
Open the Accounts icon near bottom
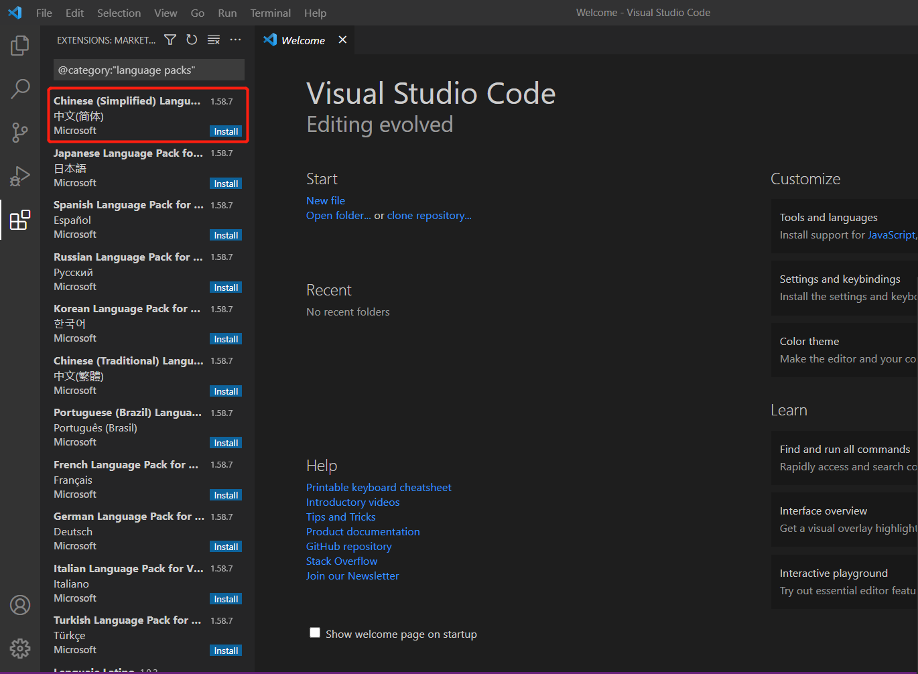[19, 604]
